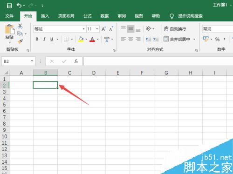233x174 pixels.
Task: Click the Select All corner triangle
Action: point(6,73)
